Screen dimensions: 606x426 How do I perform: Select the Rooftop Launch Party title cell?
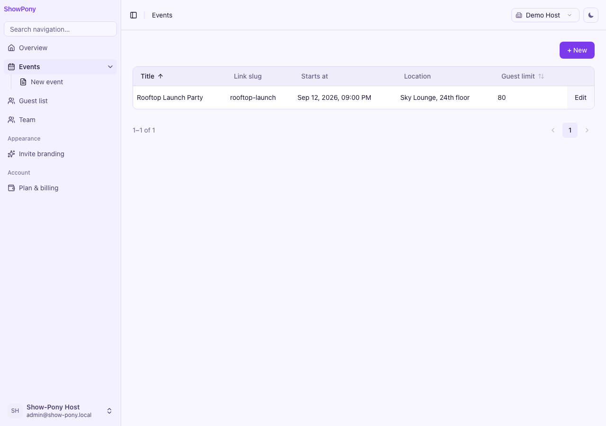pos(170,98)
